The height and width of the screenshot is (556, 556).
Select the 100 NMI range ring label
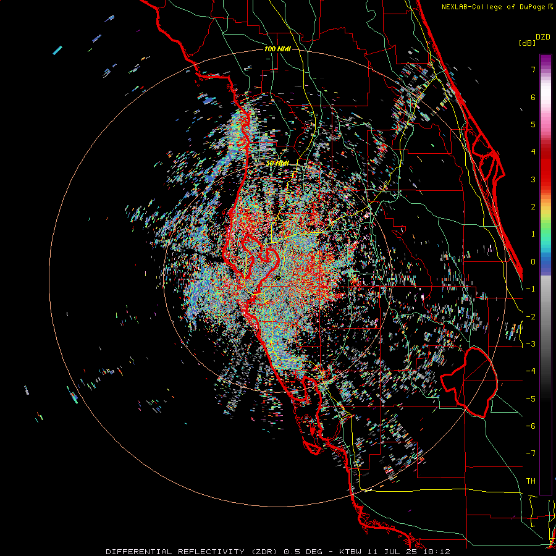(277, 49)
